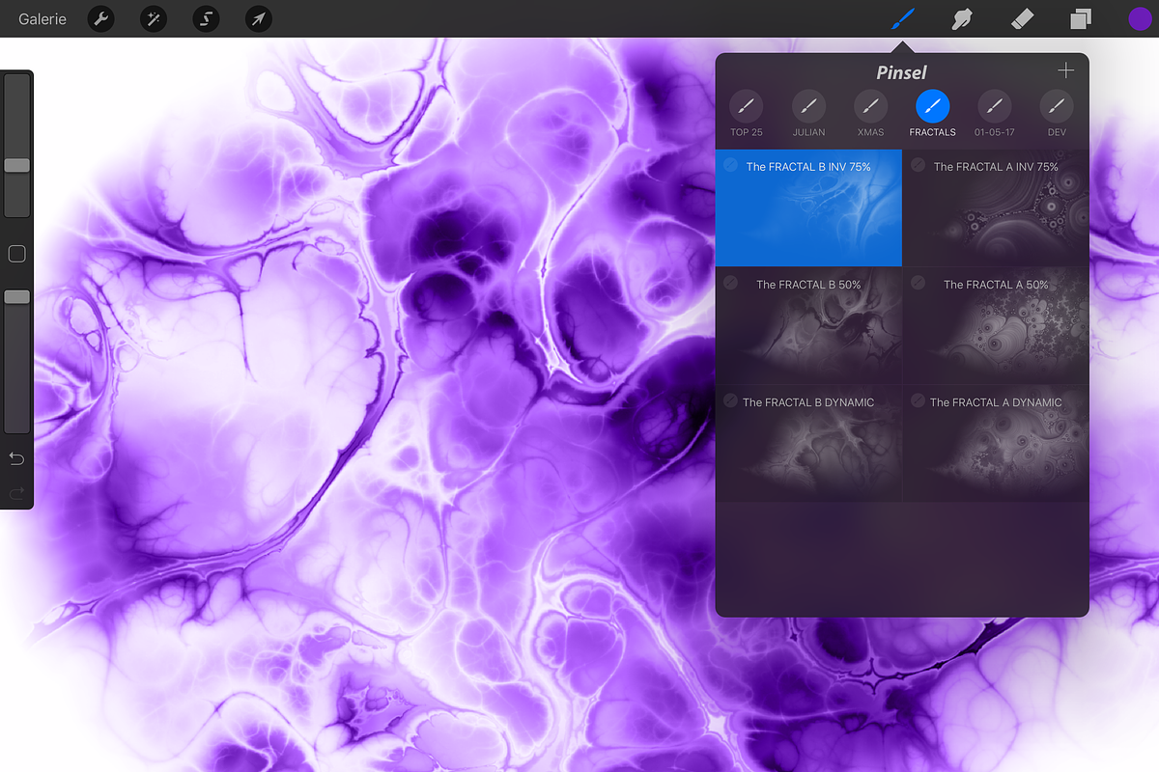Tick checkmark on FRACTAL B INV 75%
This screenshot has width=1159, height=772.
tap(730, 165)
